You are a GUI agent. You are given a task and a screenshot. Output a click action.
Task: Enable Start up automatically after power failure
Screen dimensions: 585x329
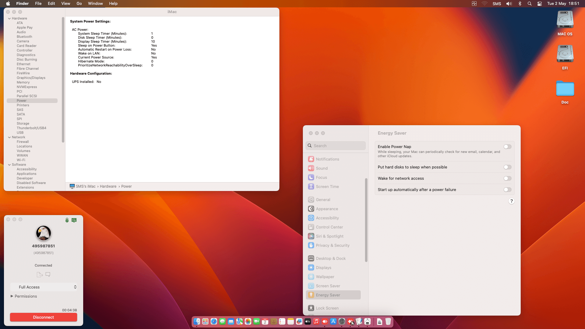507,190
